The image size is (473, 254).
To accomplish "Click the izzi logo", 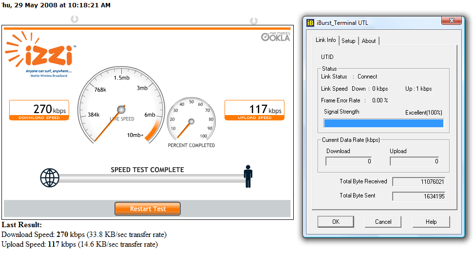I will (x=40, y=54).
